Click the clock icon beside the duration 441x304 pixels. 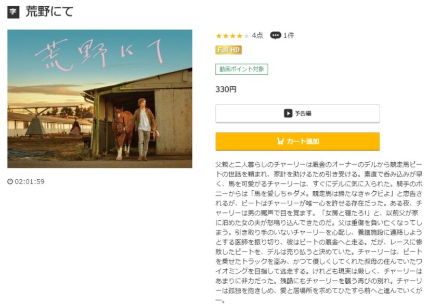[10, 181]
